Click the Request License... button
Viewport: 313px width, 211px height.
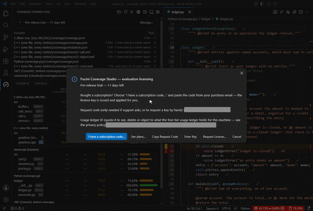click(214, 137)
